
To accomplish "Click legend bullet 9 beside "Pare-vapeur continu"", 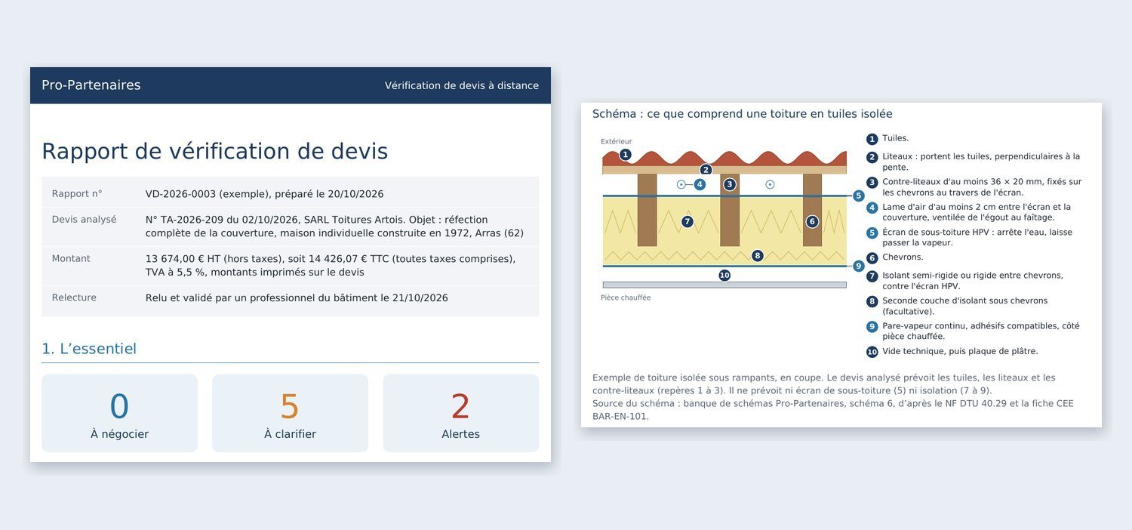I will click(x=872, y=326).
